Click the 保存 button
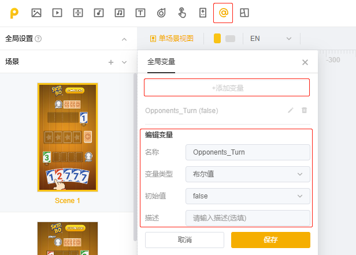The image size is (356, 255). (x=270, y=240)
